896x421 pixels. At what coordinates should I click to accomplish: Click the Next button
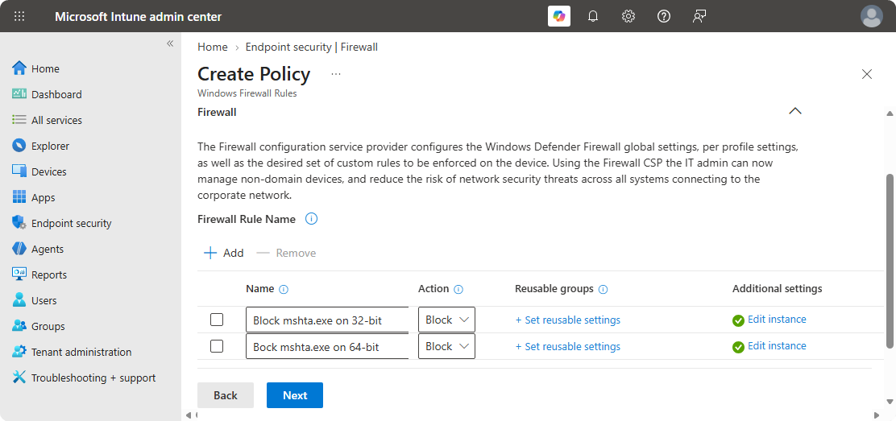(295, 395)
